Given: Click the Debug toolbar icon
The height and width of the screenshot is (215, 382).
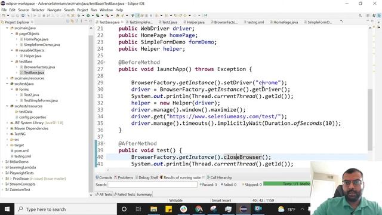Looking at the screenshot, I should click(79, 16).
